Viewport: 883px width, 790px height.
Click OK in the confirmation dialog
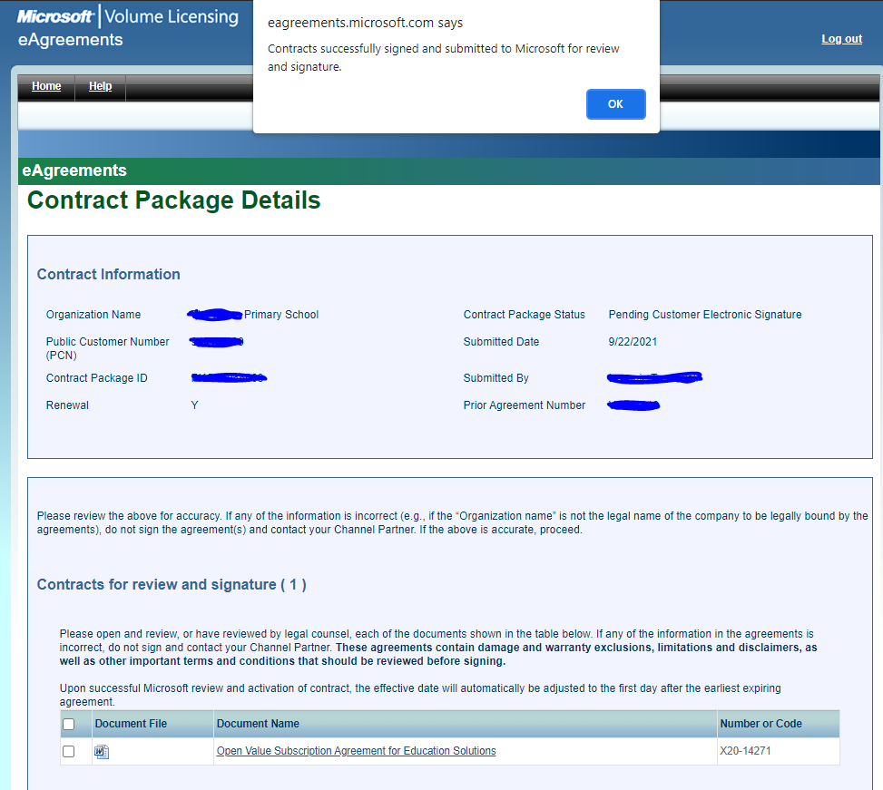tap(615, 104)
